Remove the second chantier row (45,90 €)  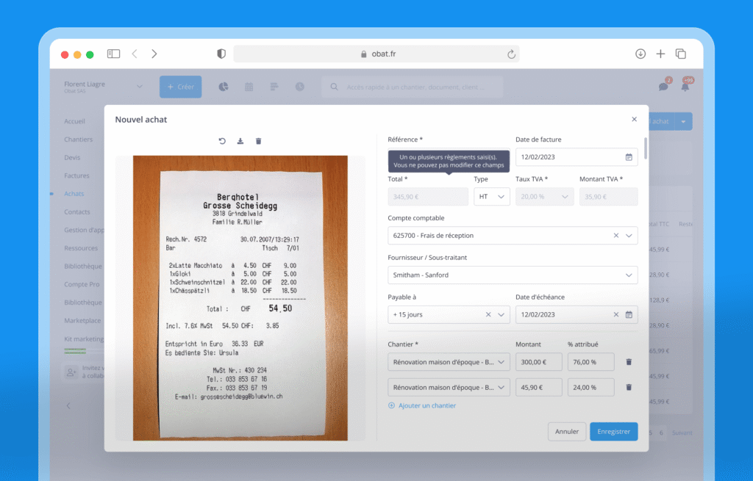[x=629, y=387]
